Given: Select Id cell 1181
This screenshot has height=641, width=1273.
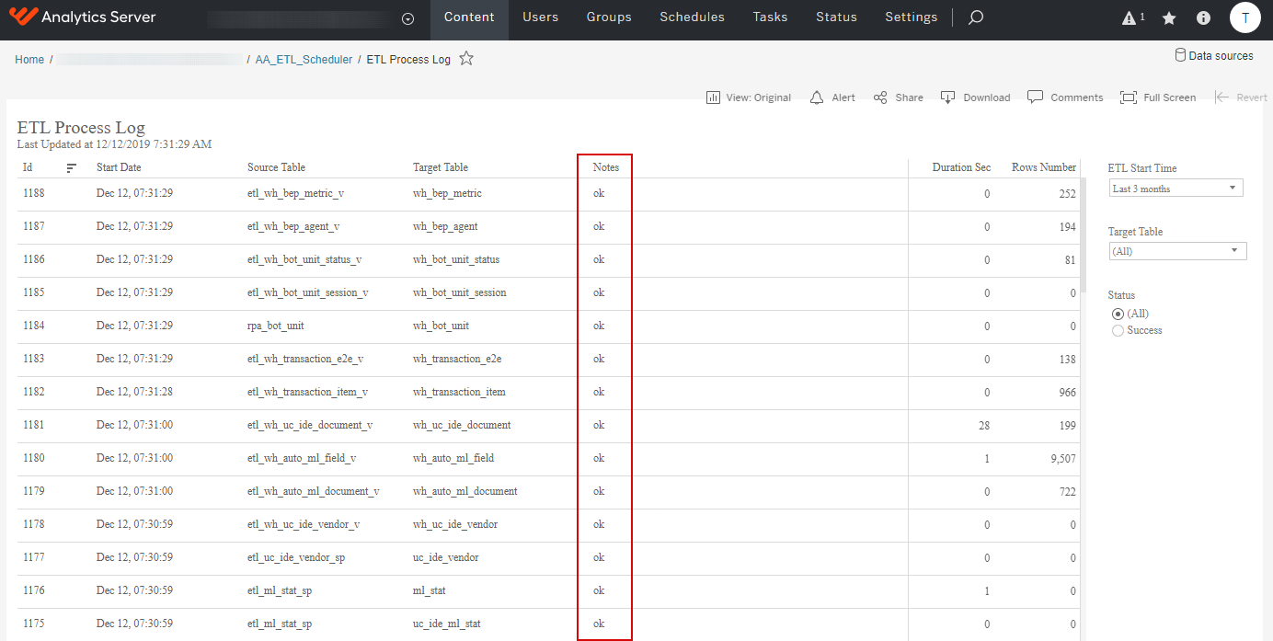Looking at the screenshot, I should click(x=34, y=426).
